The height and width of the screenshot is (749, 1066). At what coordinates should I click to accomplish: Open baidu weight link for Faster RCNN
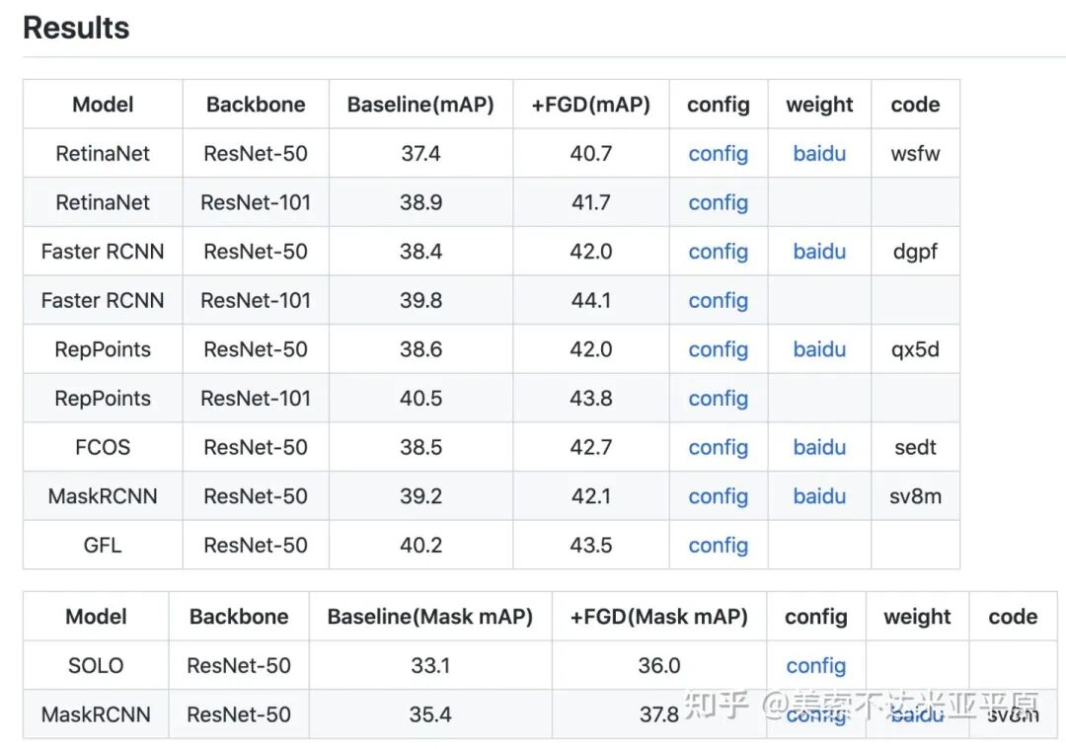[x=819, y=252]
